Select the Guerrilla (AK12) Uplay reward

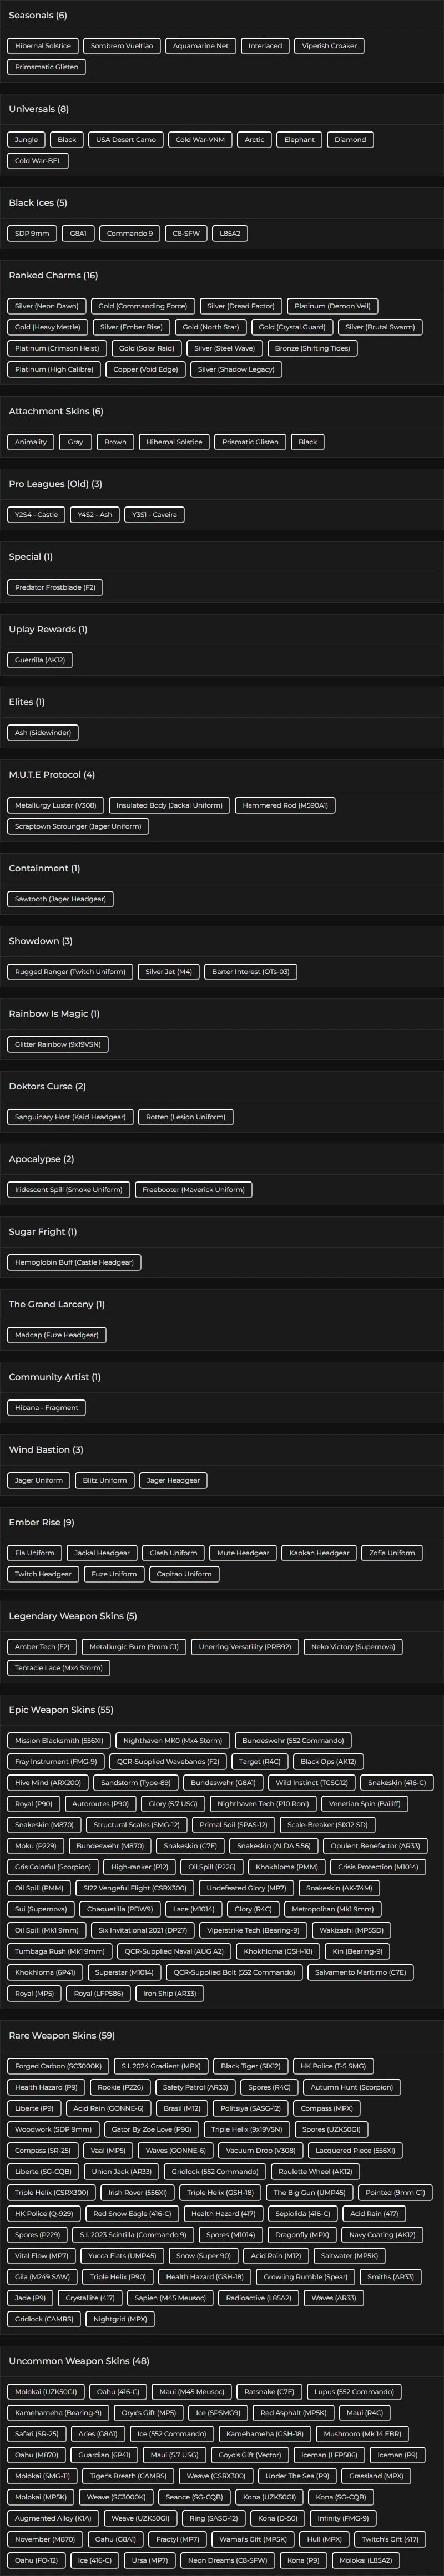pyautogui.click(x=40, y=660)
